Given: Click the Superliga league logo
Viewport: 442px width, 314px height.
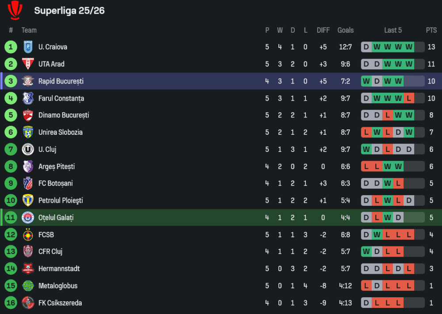Looking at the screenshot, I should point(15,10).
